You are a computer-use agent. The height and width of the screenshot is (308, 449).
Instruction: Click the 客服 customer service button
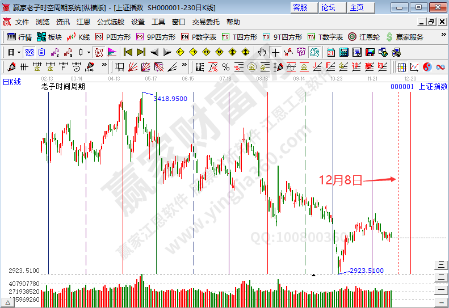[300, 7]
